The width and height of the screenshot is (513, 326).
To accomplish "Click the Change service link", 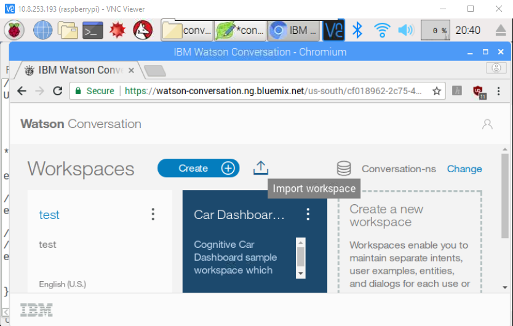I will click(x=464, y=169).
